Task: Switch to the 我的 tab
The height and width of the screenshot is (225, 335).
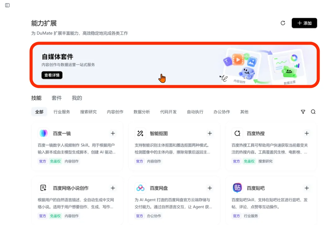Action: point(77,98)
